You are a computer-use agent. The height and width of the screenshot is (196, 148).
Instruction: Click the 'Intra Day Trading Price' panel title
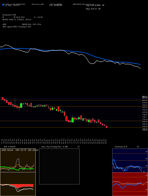(52, 147)
